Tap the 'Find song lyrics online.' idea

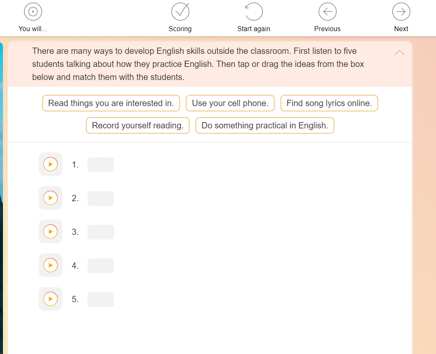pyautogui.click(x=329, y=103)
